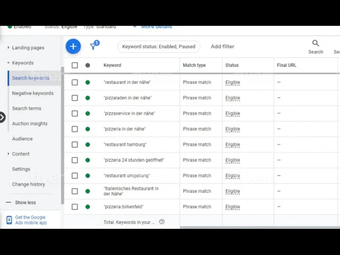Click Total: Keywords in your... row text
340x255 pixels.
coord(129,222)
